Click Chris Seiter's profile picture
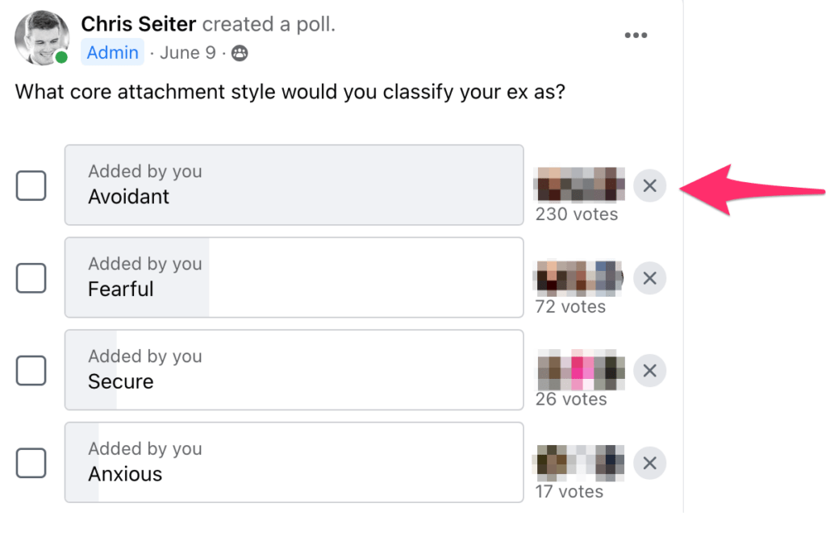Image resolution: width=826 pixels, height=541 pixels. (x=42, y=37)
